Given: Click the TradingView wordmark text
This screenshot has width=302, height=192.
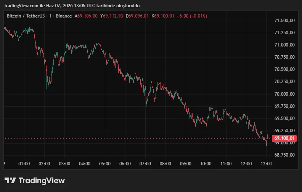Looking at the screenshot, I should (x=42, y=181).
